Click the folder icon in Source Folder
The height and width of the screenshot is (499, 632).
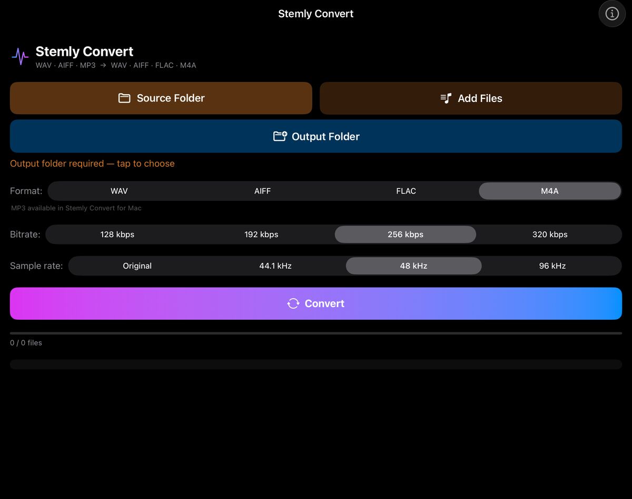(124, 98)
